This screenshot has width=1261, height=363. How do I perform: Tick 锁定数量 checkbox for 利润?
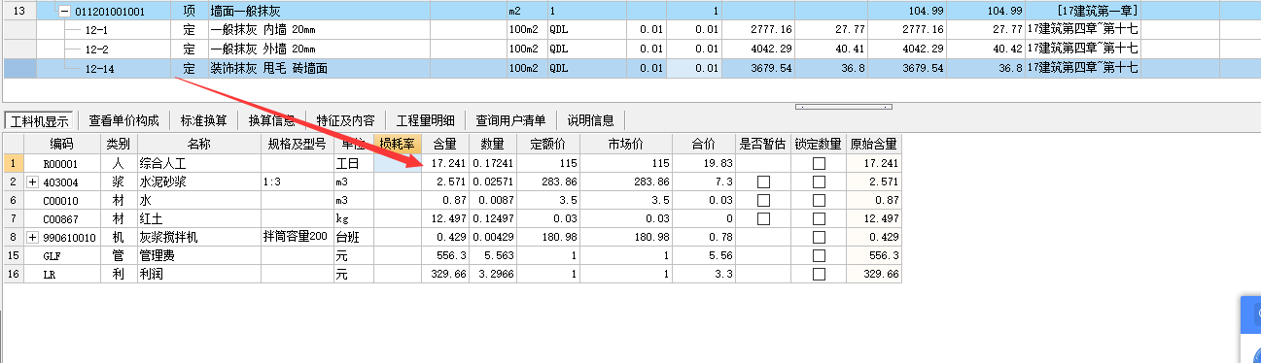tap(819, 275)
